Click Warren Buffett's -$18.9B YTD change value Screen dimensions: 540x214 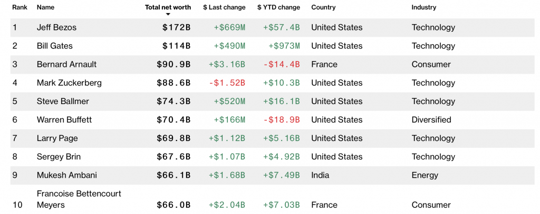pyautogui.click(x=282, y=119)
